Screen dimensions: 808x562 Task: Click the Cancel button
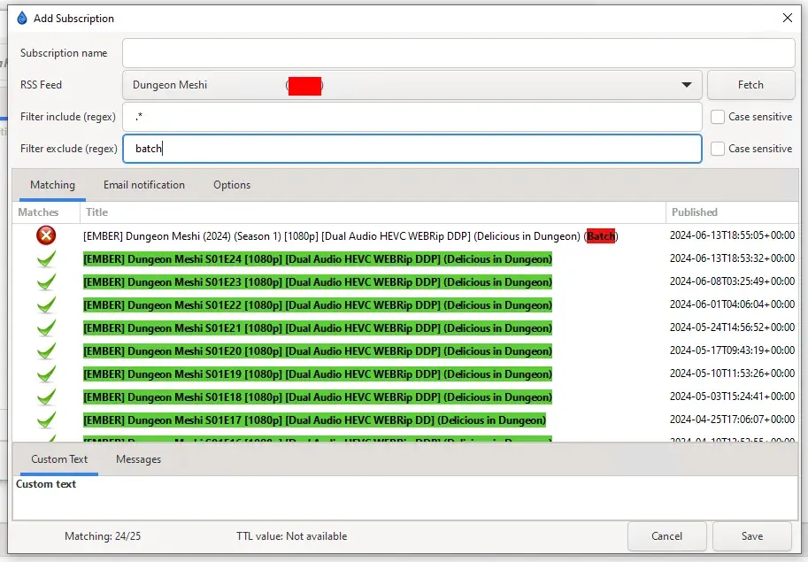point(666,536)
